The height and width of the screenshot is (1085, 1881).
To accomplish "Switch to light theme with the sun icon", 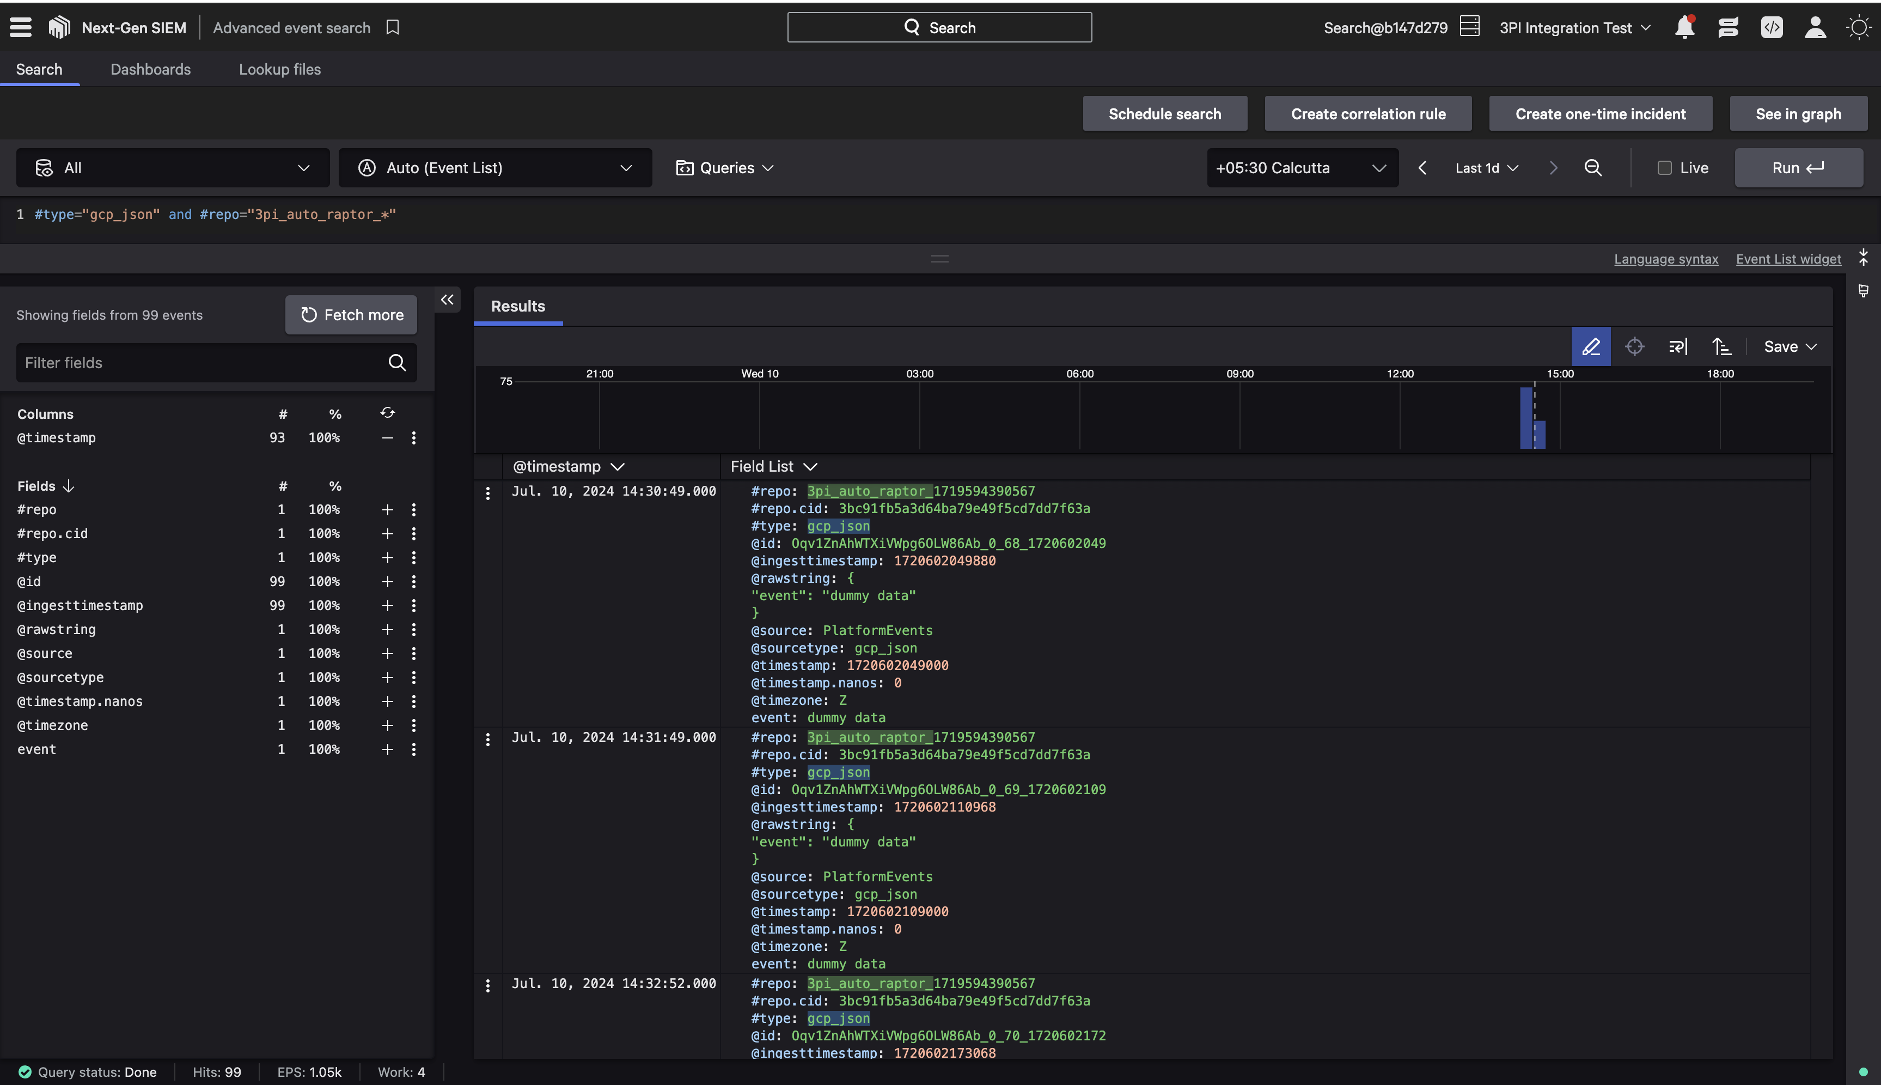I will (1858, 27).
